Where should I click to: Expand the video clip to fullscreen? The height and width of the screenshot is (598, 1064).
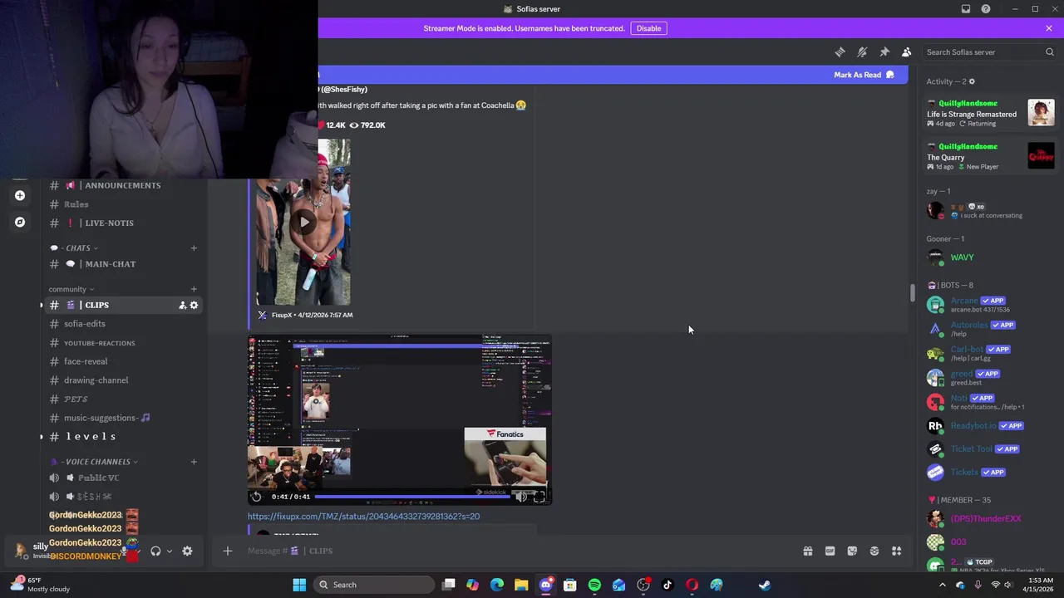click(x=539, y=497)
